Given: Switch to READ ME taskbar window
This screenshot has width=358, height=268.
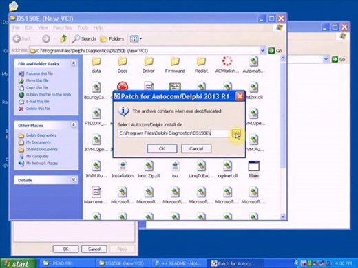Looking at the screenshot, I should 67,263.
